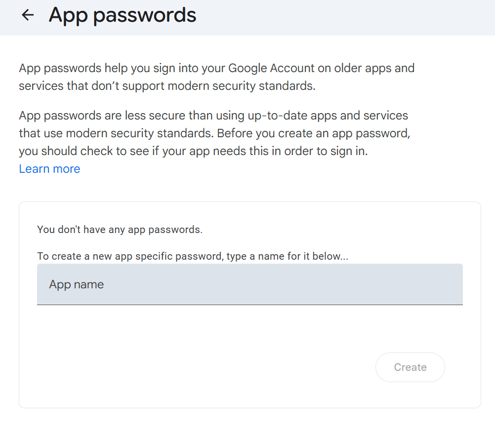This screenshot has width=495, height=431.
Task: Click the paragraph starting "App passwords are less secure"
Action: tap(214, 133)
